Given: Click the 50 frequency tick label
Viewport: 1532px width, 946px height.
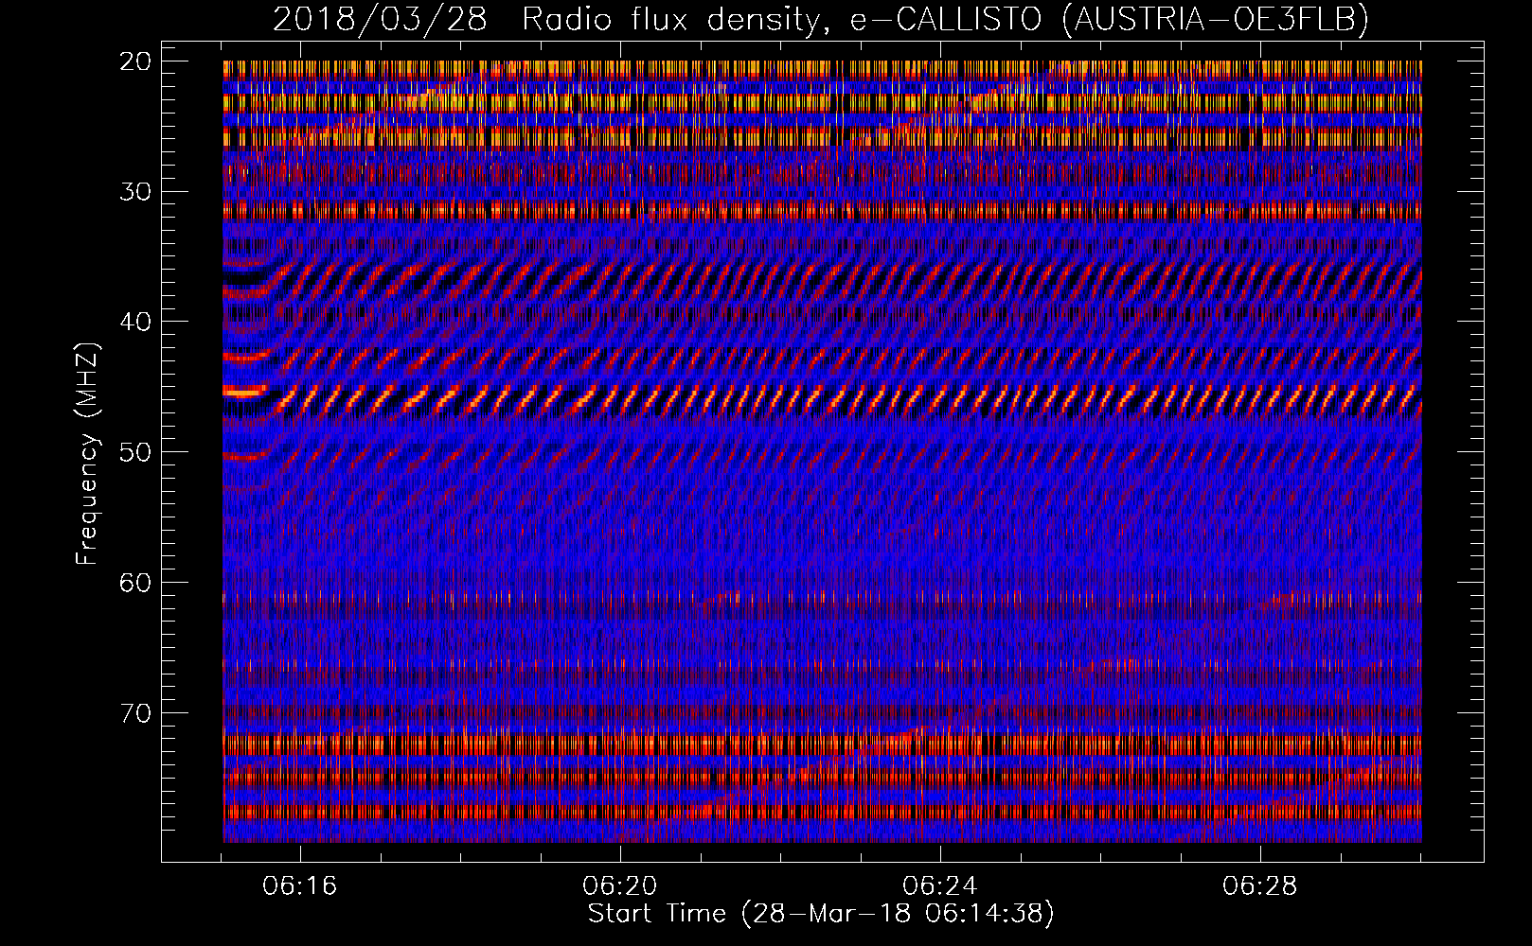Looking at the screenshot, I should click(x=135, y=452).
